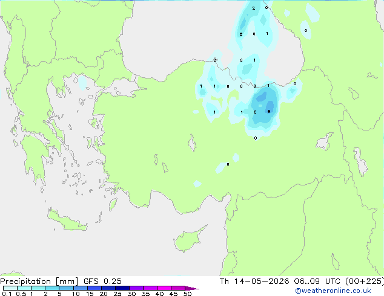Click the 'Precipitation [mm]' legend title
This screenshot has width=384, height=296.
tap(39, 282)
